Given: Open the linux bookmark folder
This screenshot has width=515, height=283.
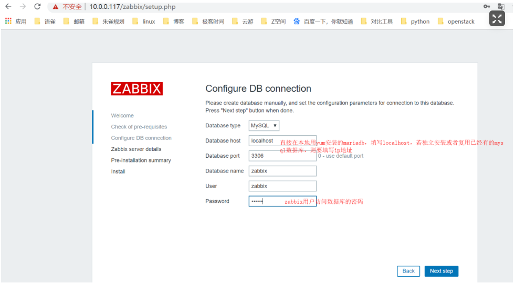Looking at the screenshot, I should [143, 21].
